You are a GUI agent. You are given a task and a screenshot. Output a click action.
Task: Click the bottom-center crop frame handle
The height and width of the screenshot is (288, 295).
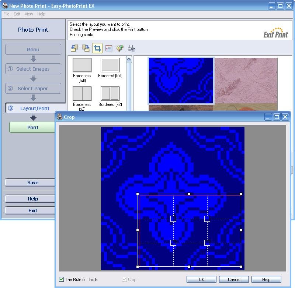(x=189, y=267)
